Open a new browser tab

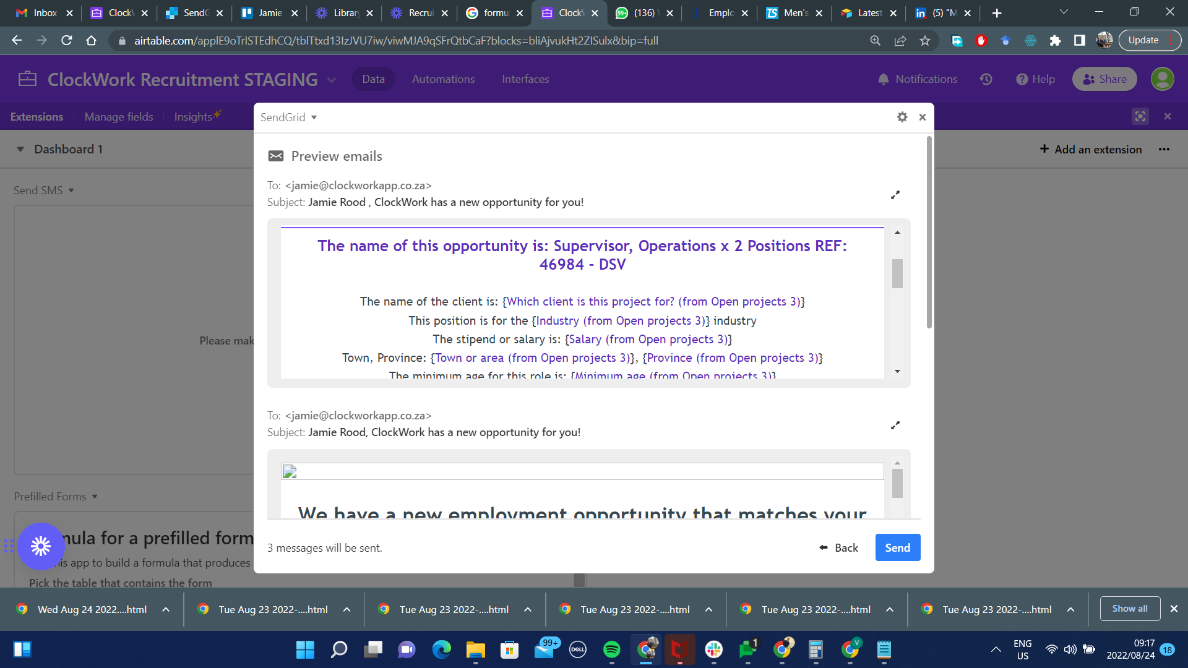click(x=996, y=13)
